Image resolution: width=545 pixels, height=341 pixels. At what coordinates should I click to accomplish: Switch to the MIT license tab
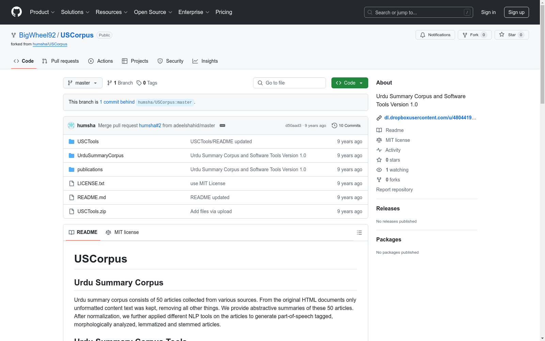point(122,232)
